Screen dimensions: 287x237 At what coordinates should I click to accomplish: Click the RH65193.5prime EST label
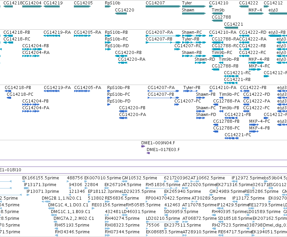click(72, 225)
